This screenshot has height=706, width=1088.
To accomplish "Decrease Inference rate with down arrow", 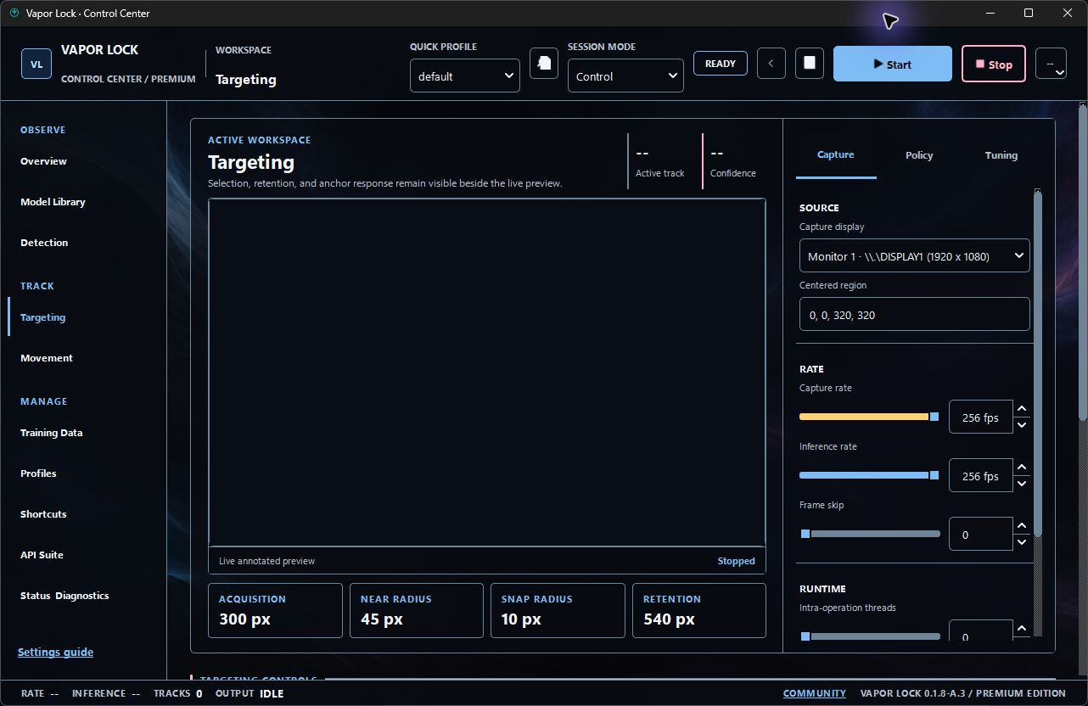I will [x=1022, y=484].
